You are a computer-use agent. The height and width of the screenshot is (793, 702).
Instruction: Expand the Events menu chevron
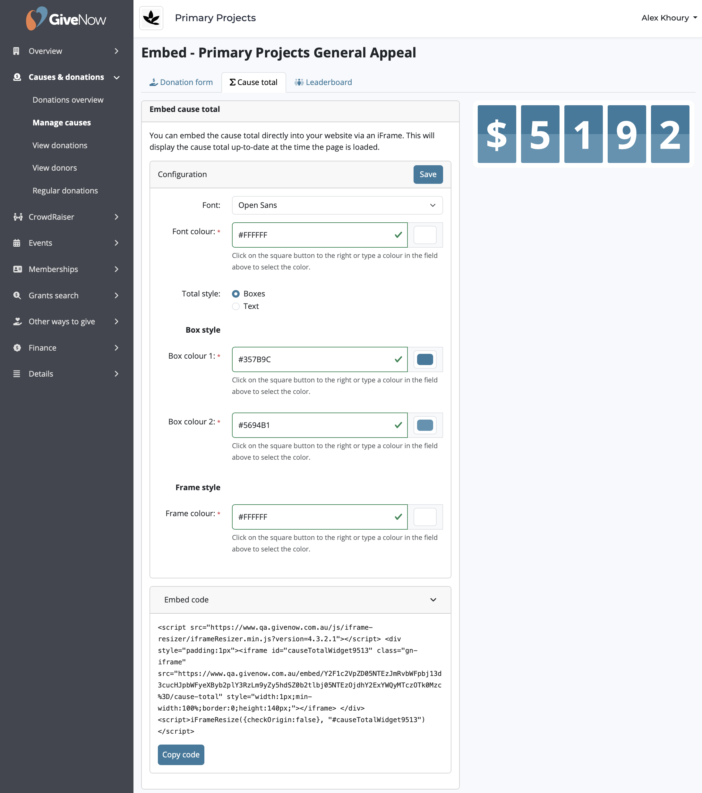116,243
